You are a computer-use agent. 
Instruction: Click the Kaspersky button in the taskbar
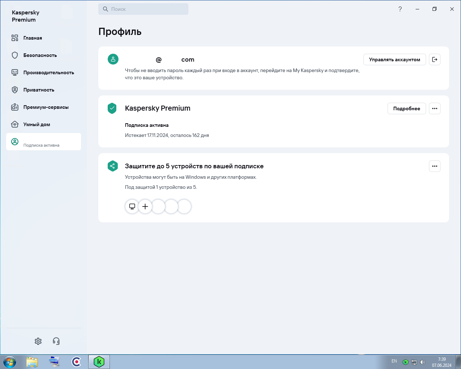99,362
